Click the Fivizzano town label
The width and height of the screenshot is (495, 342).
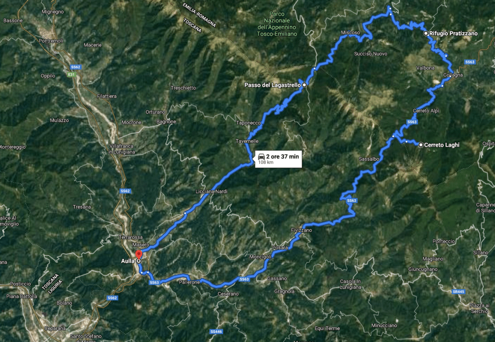[x=301, y=230]
